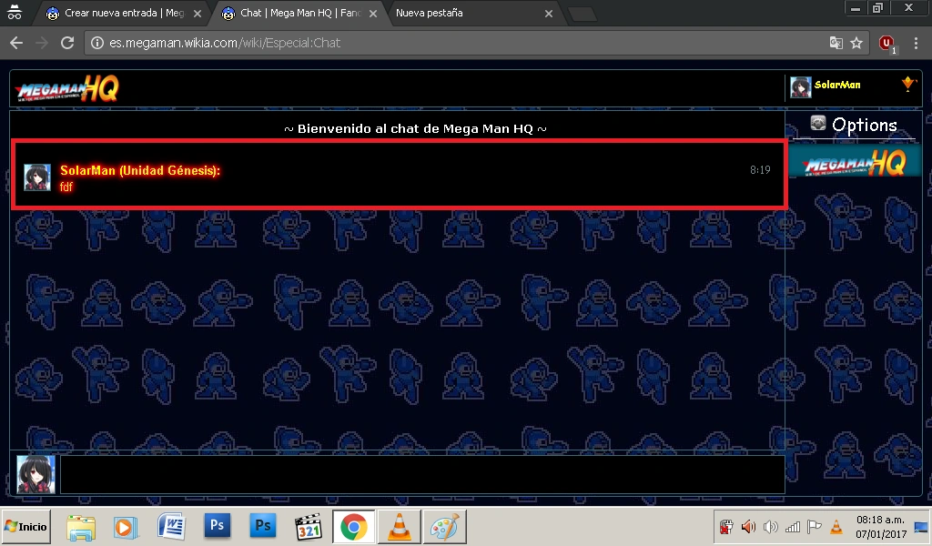Open Paint from the taskbar
Screen dimensions: 932x546
tap(444, 527)
